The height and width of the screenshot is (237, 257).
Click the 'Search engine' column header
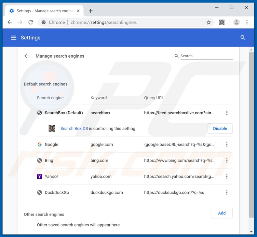[50, 98]
